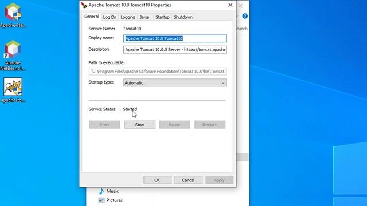The width and height of the screenshot is (367, 206).
Task: Stop the Tomcat service
Action: [x=140, y=125]
